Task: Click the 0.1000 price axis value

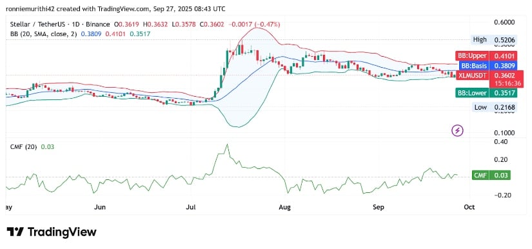Action: (x=504, y=133)
